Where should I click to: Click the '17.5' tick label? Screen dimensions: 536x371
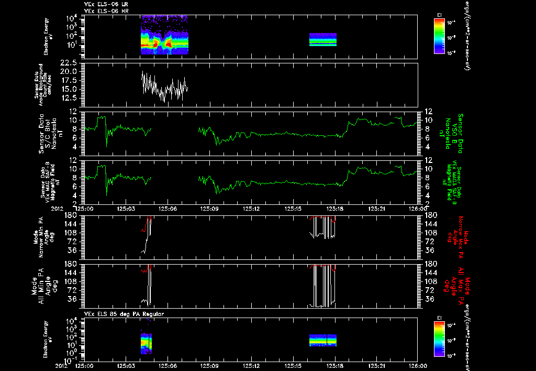pos(68,80)
